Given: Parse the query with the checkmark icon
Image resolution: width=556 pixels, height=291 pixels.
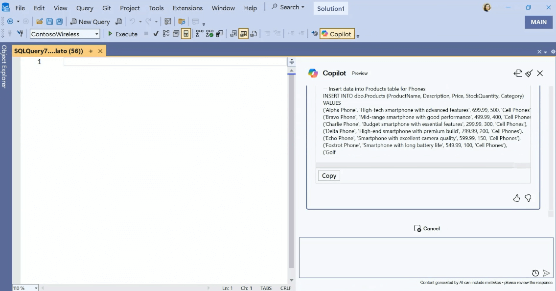Looking at the screenshot, I should pyautogui.click(x=156, y=34).
